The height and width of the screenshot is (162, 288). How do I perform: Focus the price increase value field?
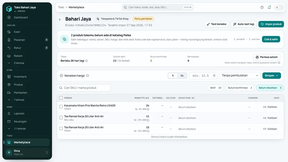[x=203, y=76]
